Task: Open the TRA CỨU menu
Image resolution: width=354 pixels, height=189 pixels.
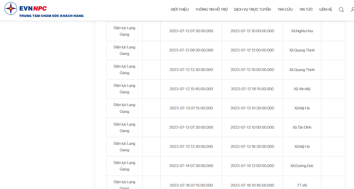Action: pos(285,9)
